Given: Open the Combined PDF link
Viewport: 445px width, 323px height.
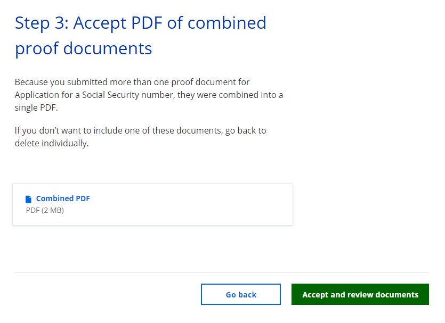Looking at the screenshot, I should [x=63, y=198].
